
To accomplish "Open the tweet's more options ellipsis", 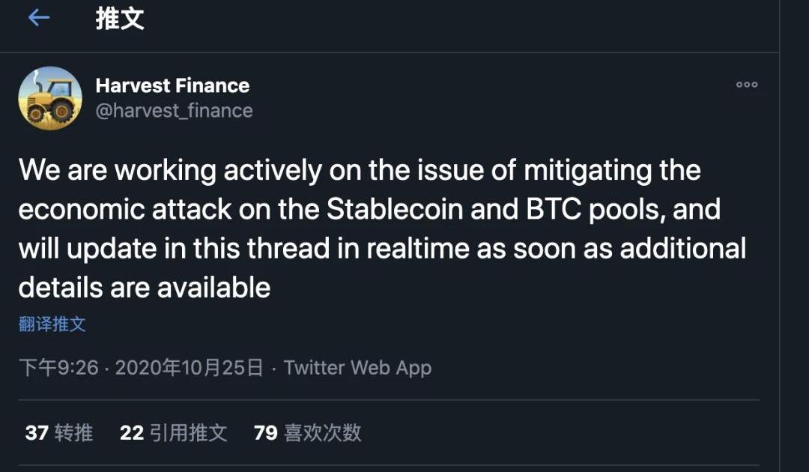I will point(746,85).
